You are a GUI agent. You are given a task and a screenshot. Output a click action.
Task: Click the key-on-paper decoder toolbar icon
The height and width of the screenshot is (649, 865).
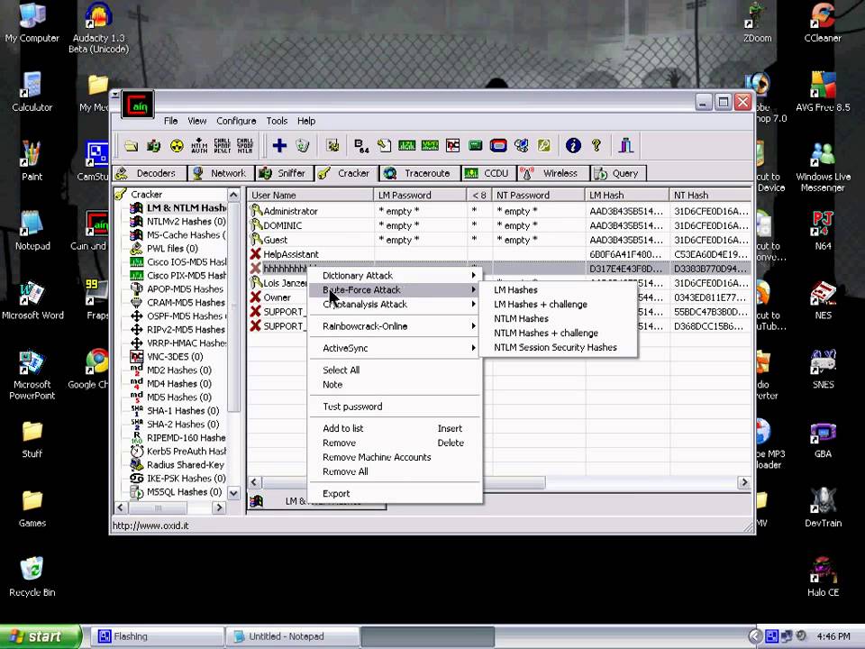pyautogui.click(x=384, y=146)
